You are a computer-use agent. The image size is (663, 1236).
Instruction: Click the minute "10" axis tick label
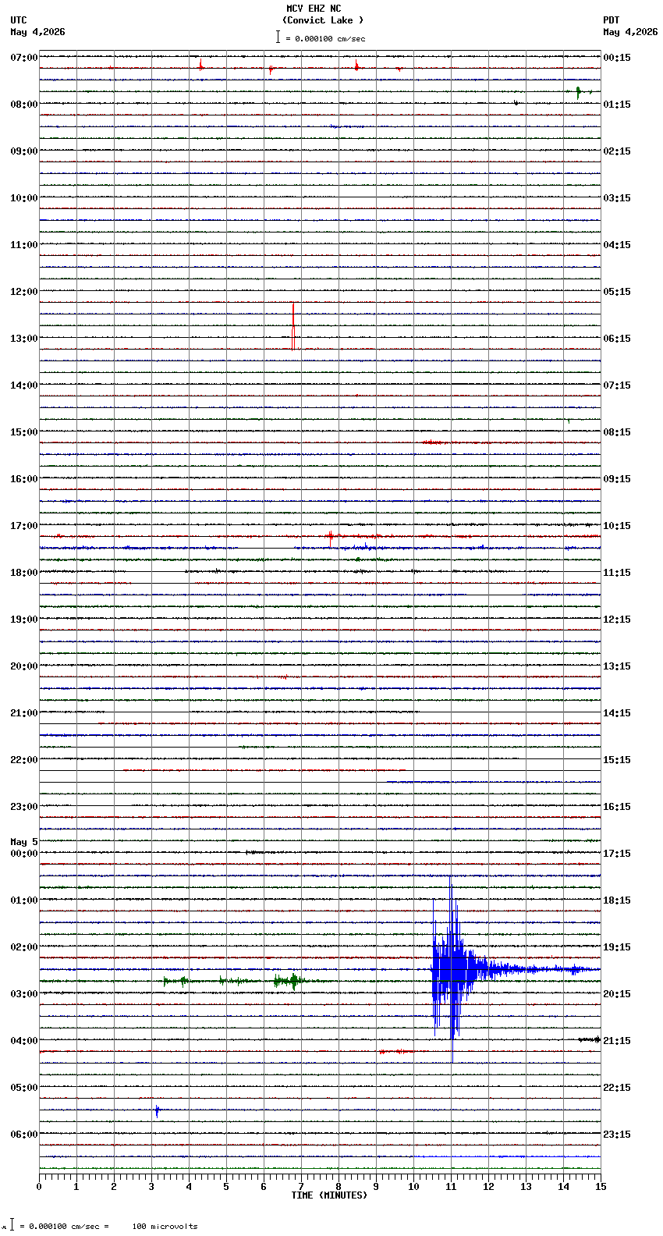413,1187
